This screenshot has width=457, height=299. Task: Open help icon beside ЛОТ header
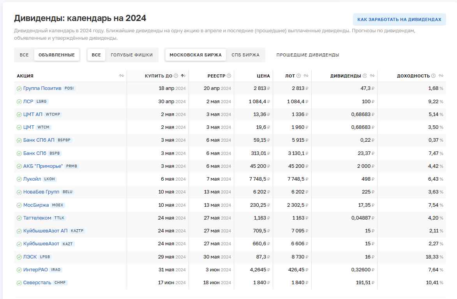coord(298,76)
